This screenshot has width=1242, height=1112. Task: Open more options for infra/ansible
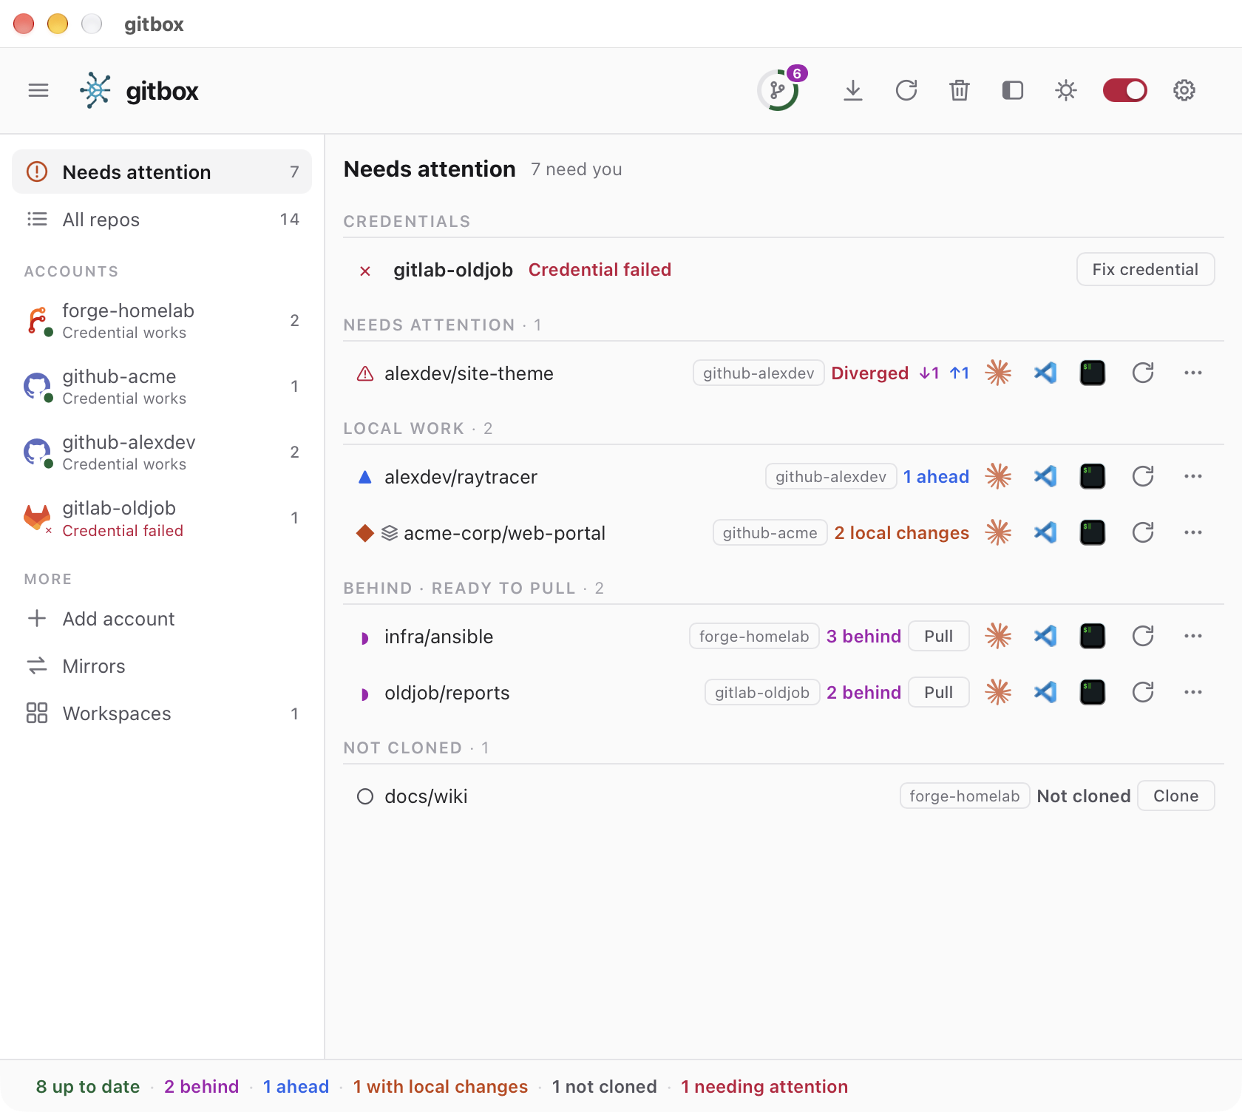click(x=1193, y=636)
